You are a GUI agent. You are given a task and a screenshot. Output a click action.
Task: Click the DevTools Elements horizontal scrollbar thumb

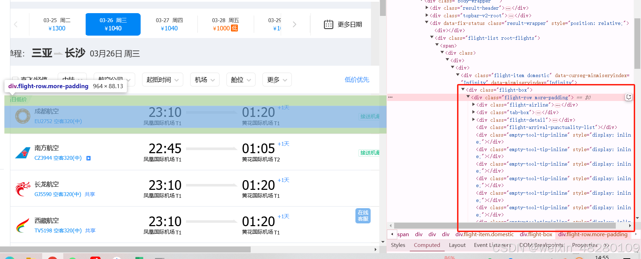click(x=505, y=225)
